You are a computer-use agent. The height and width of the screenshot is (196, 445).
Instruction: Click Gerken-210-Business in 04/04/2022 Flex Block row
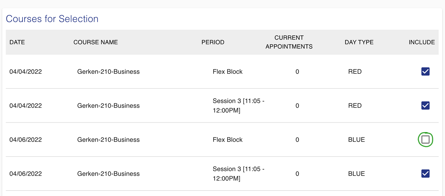pyautogui.click(x=108, y=72)
